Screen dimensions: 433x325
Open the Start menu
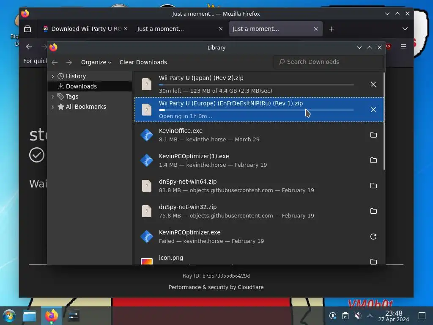pos(9,316)
